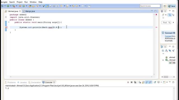Click the New Task icon in Task List

pyautogui.click(x=163, y=15)
